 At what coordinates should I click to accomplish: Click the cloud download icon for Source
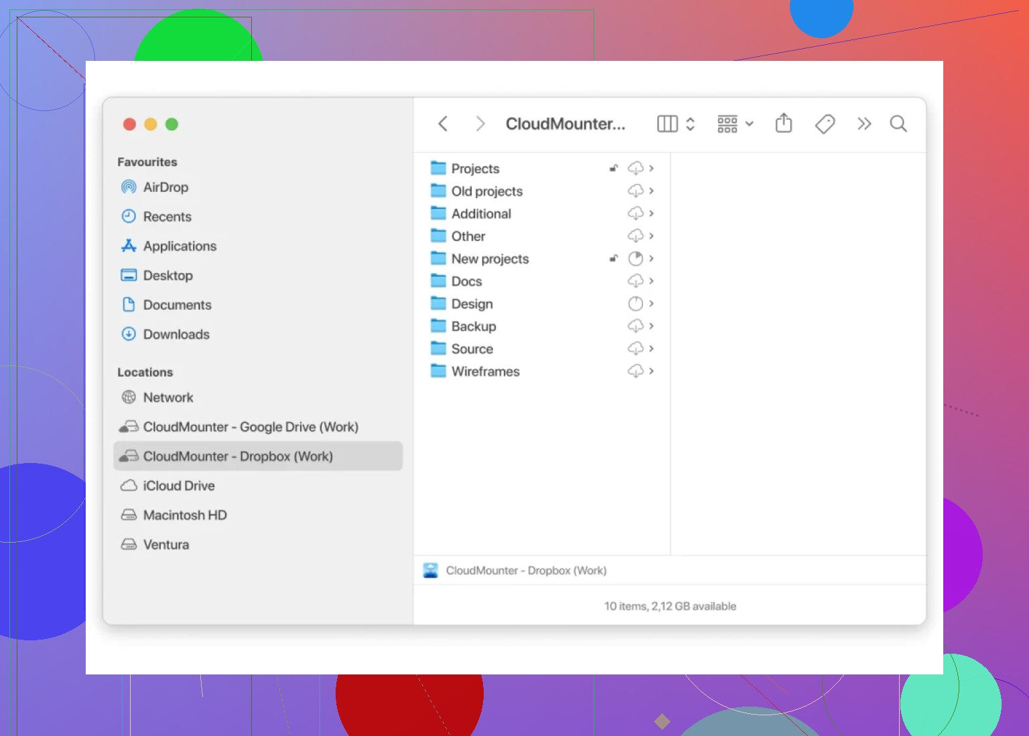635,349
